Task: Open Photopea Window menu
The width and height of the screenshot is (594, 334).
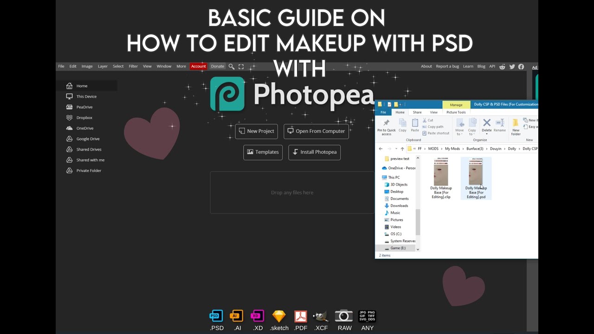Action: coord(164,66)
